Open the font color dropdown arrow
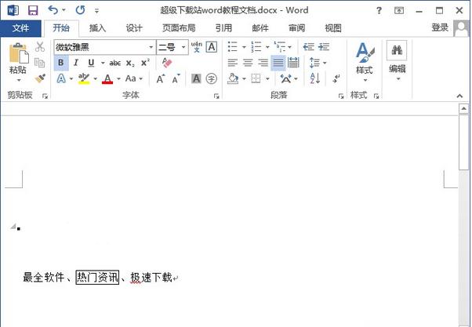The width and height of the screenshot is (472, 327). click(x=118, y=79)
